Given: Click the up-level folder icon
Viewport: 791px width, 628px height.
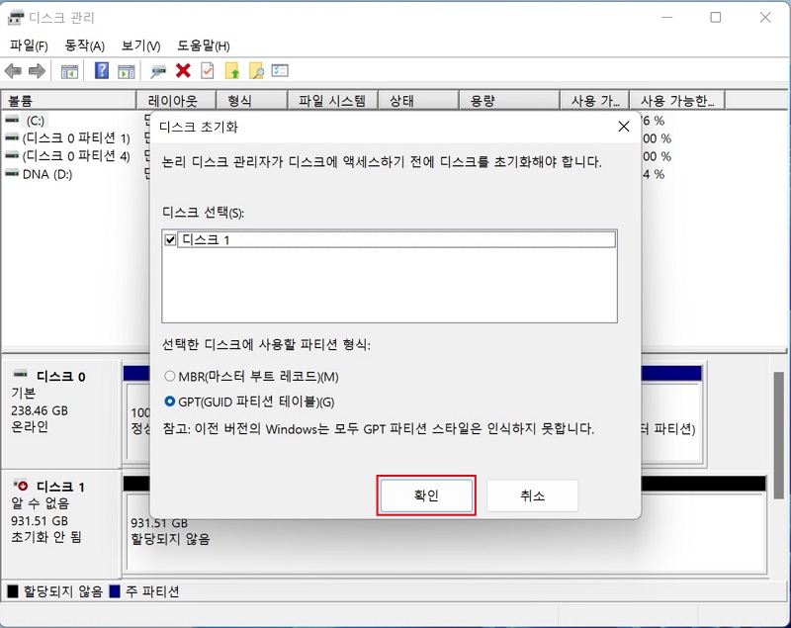Looking at the screenshot, I should (230, 70).
